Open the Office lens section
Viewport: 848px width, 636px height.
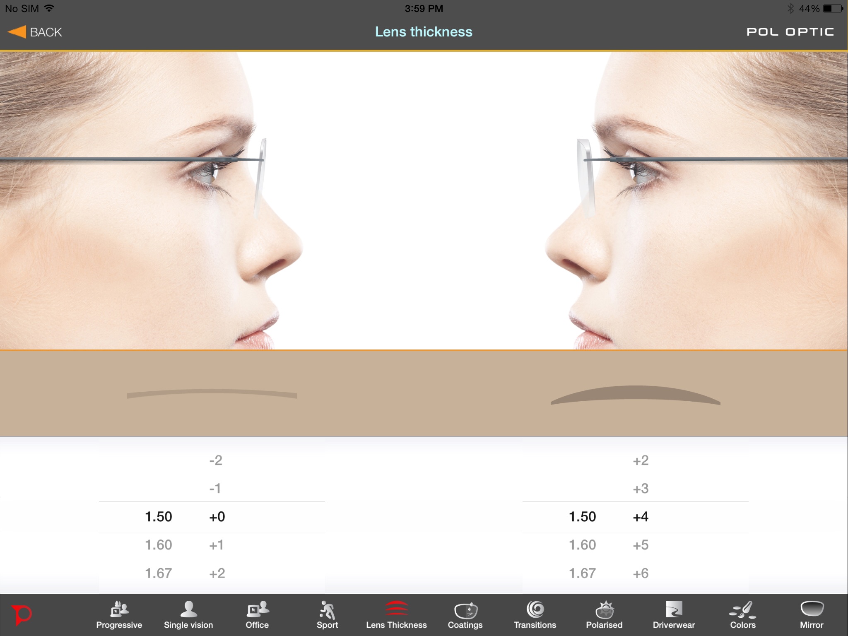257,614
